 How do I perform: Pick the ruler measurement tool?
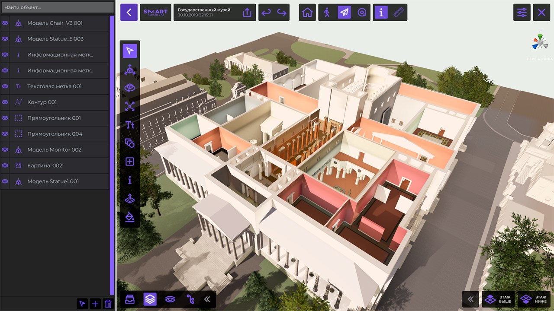coord(398,13)
